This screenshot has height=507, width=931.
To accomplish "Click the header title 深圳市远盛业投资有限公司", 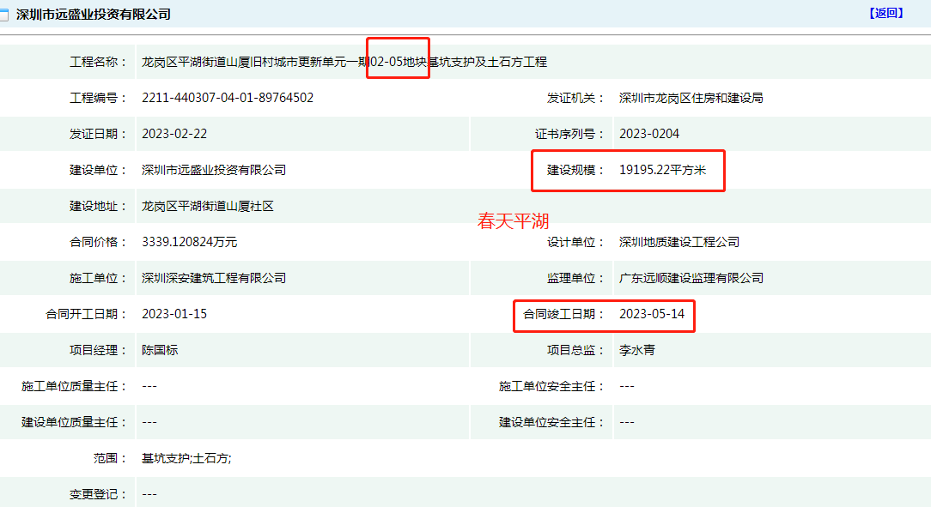I will pyautogui.click(x=94, y=15).
